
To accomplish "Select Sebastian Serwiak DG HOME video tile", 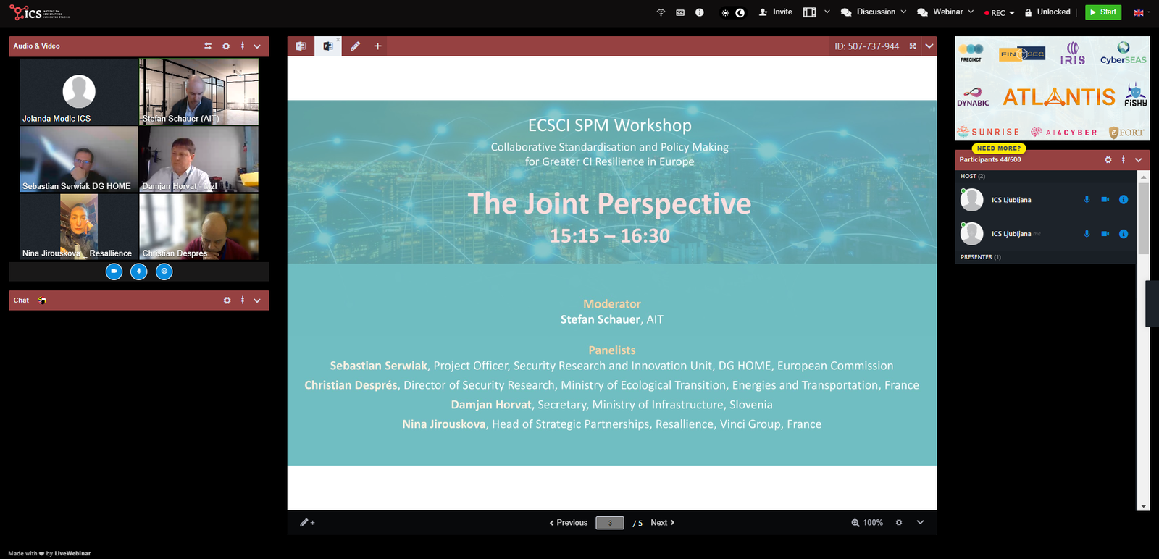I will point(79,159).
